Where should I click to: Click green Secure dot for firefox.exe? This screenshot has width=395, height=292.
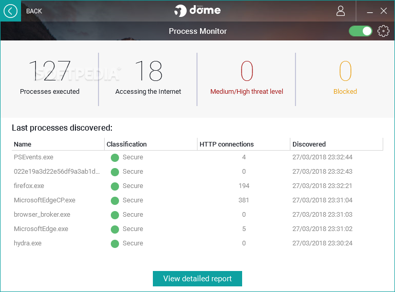pyautogui.click(x=115, y=186)
